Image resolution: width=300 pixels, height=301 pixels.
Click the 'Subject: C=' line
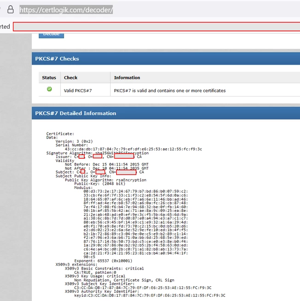100,172
